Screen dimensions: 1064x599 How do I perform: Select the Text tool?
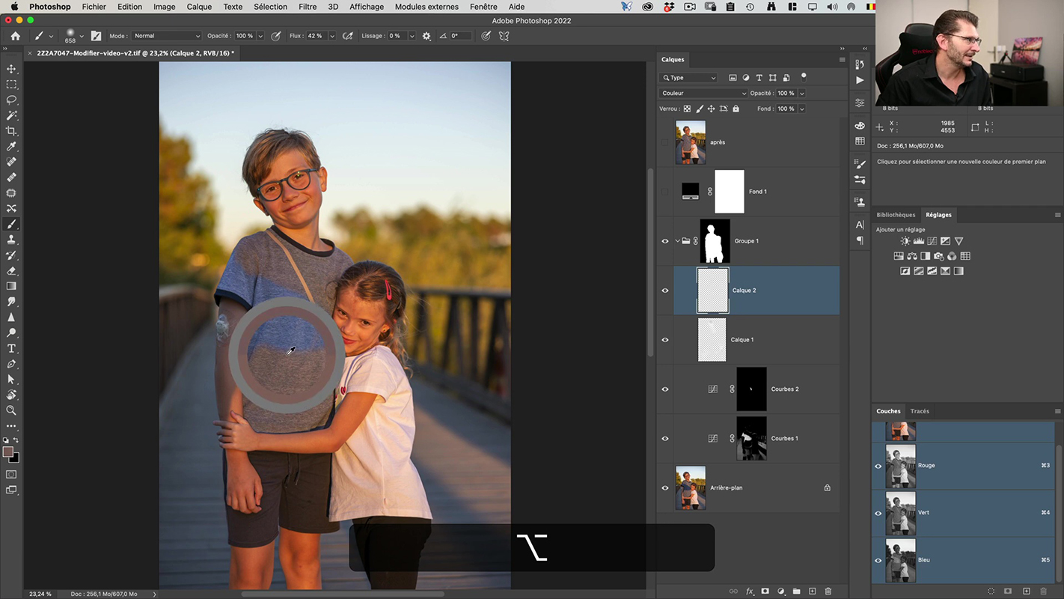tap(11, 349)
